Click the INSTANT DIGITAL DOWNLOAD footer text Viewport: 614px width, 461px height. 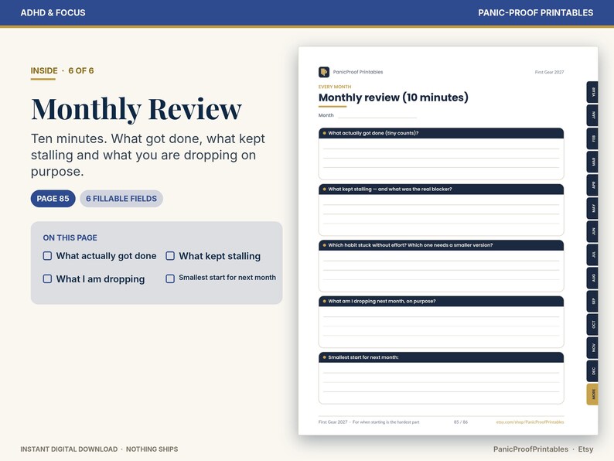(69, 449)
